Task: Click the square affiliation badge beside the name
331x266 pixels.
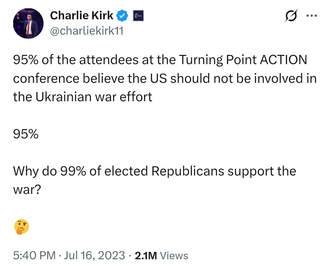Action: [138, 16]
